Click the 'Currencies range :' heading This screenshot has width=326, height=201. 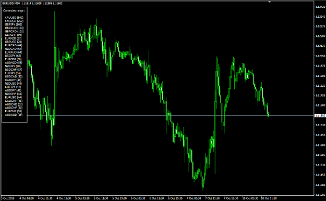point(14,10)
